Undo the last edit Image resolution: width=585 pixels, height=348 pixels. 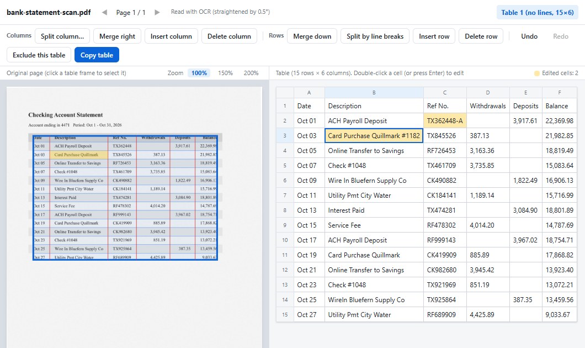(x=529, y=36)
